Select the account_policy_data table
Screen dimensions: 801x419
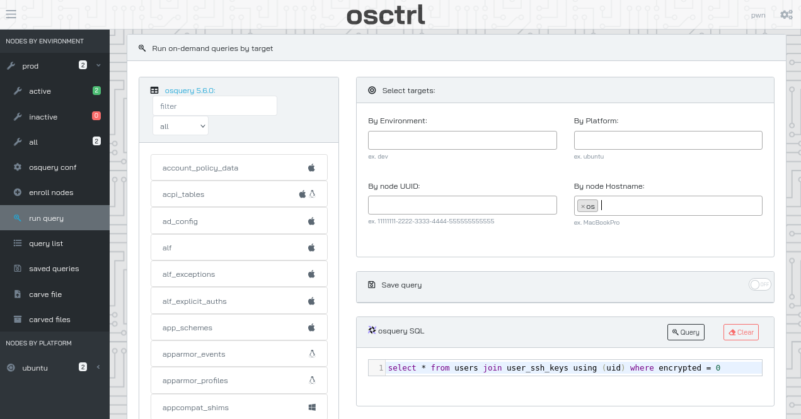239,168
